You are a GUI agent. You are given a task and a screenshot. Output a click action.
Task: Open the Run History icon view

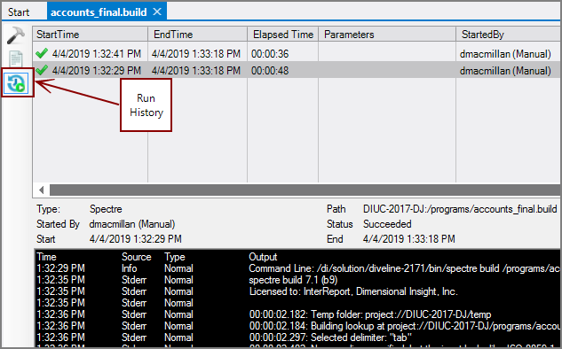17,83
